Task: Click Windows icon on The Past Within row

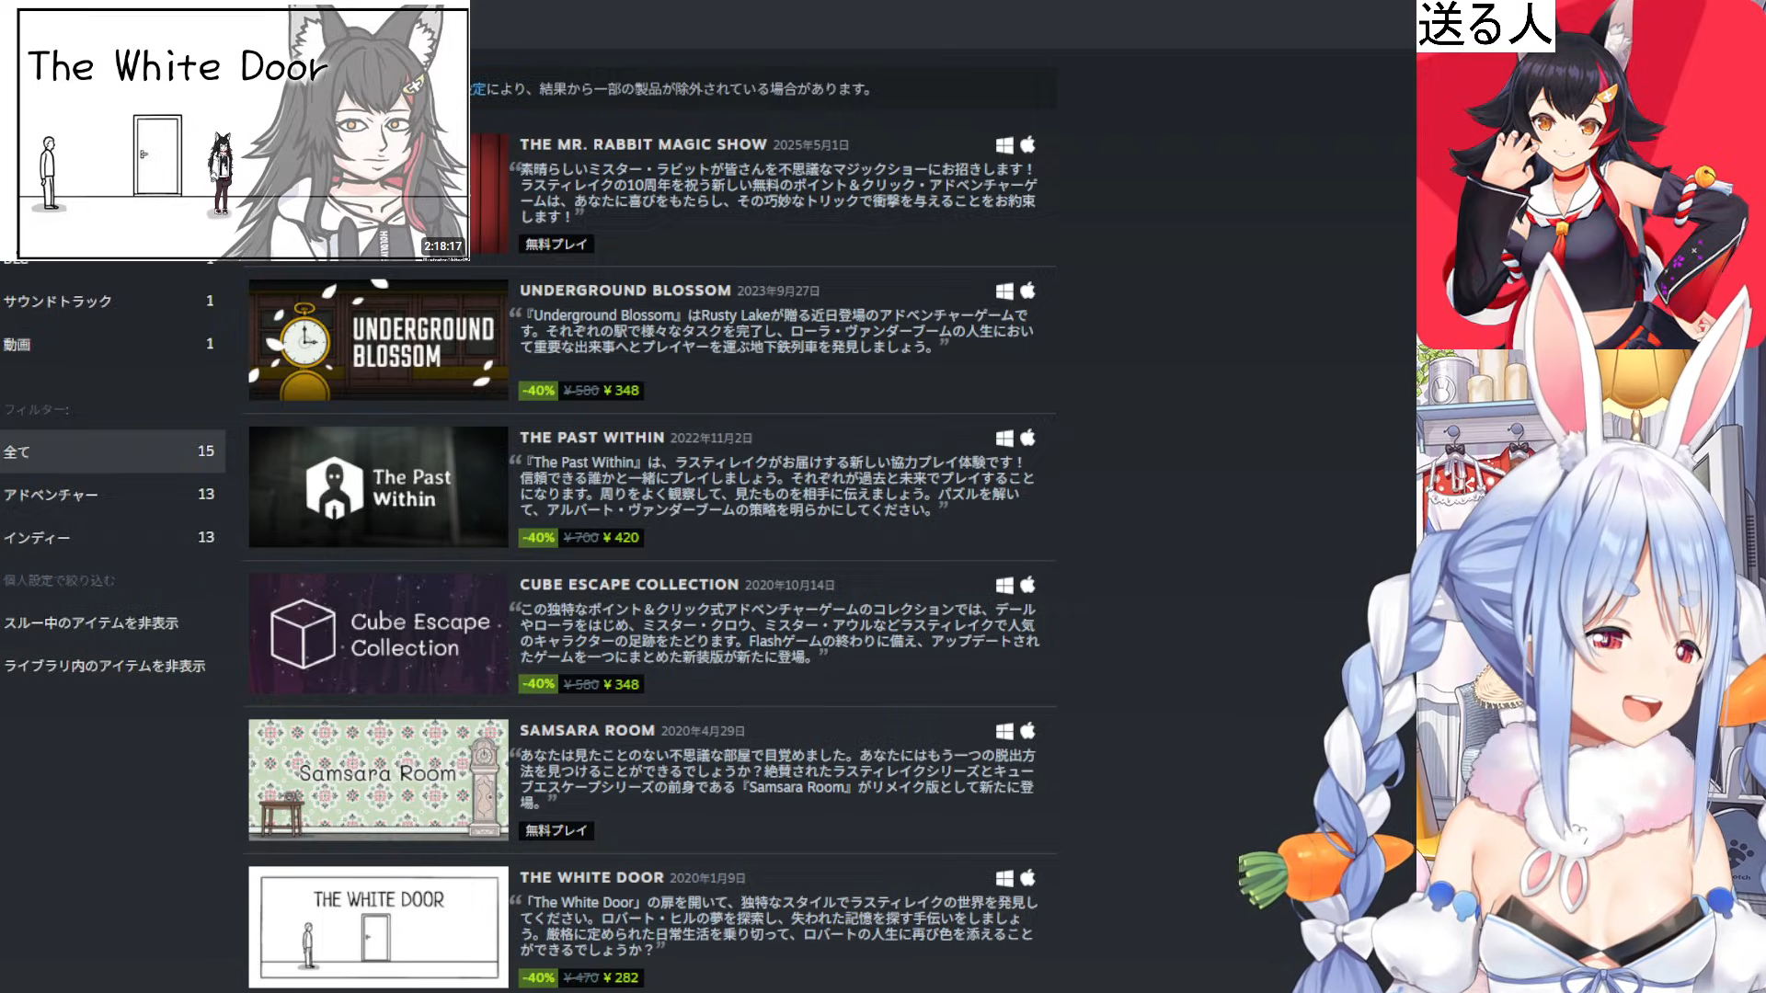Action: click(x=1004, y=439)
